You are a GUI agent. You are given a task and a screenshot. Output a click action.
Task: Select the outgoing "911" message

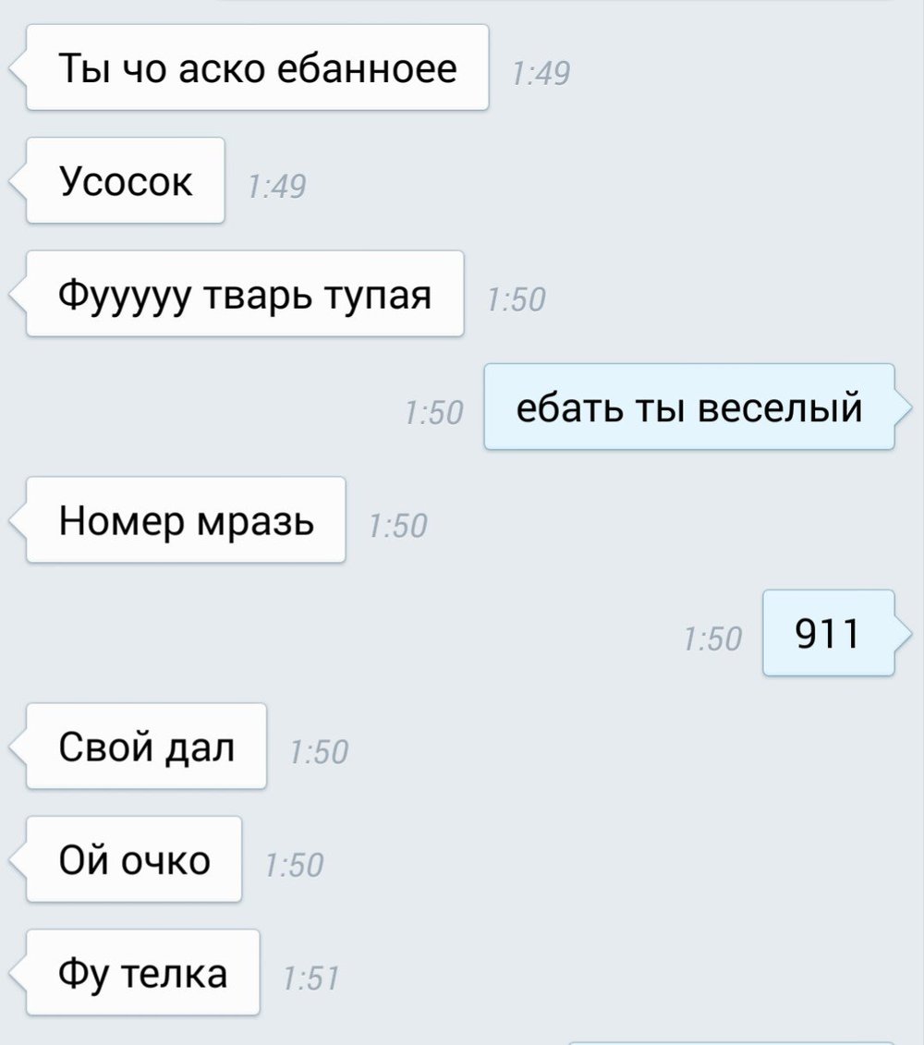(x=828, y=633)
